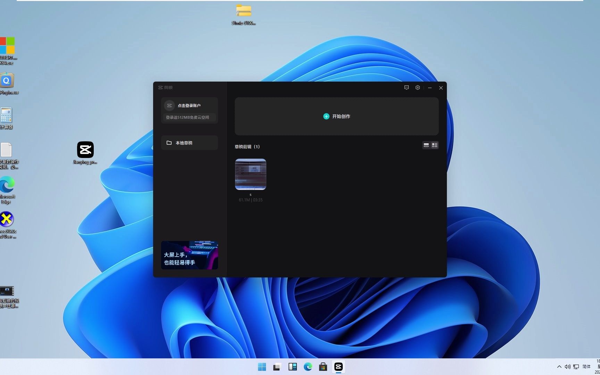Open the feedback message icon in title bar

click(x=407, y=87)
